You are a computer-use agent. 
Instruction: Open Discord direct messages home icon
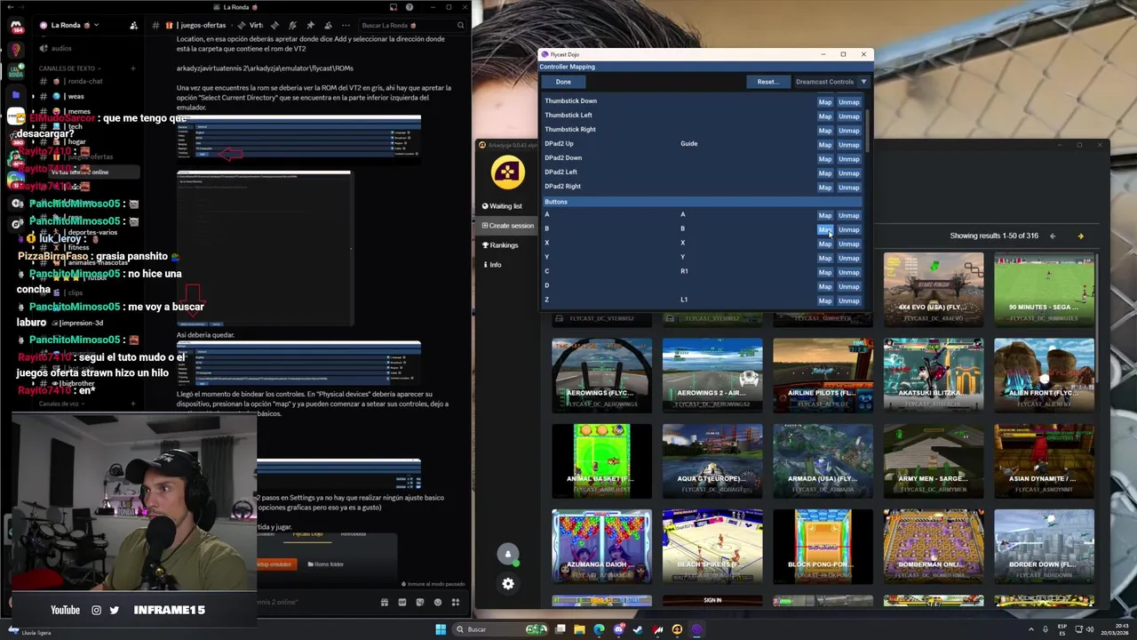(x=16, y=27)
